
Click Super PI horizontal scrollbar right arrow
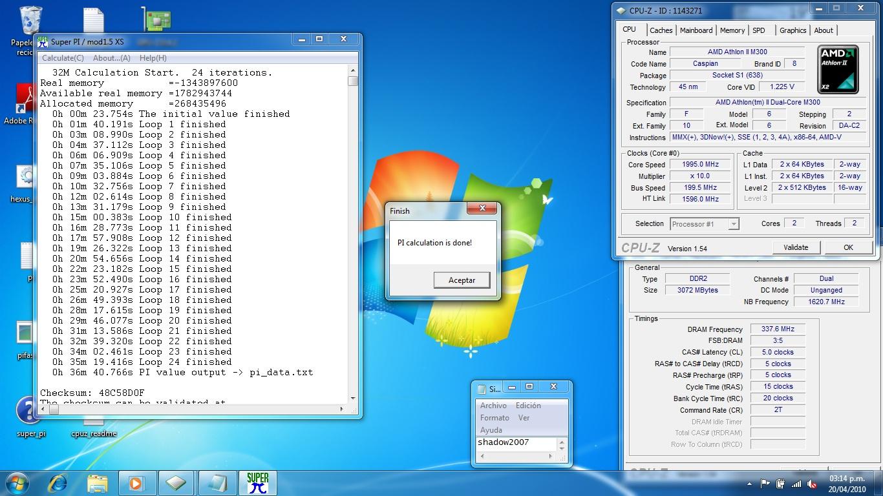click(x=342, y=409)
